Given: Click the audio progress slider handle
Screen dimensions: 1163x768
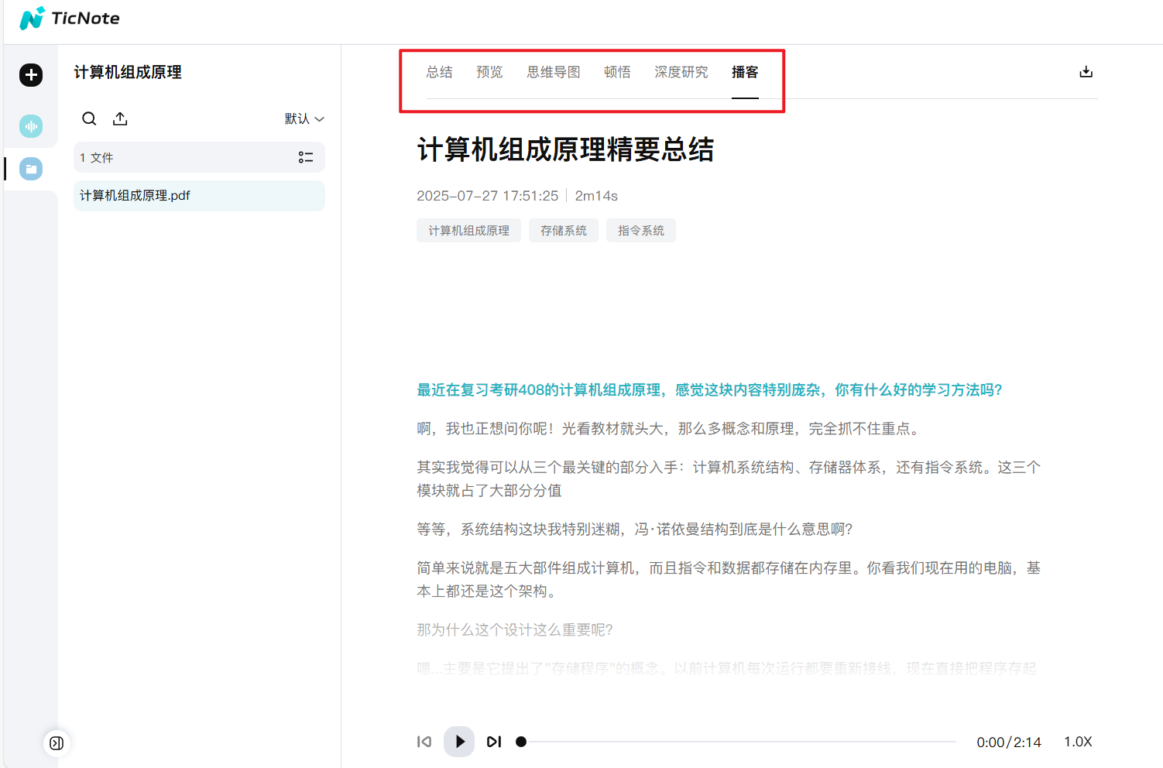Looking at the screenshot, I should click(521, 742).
